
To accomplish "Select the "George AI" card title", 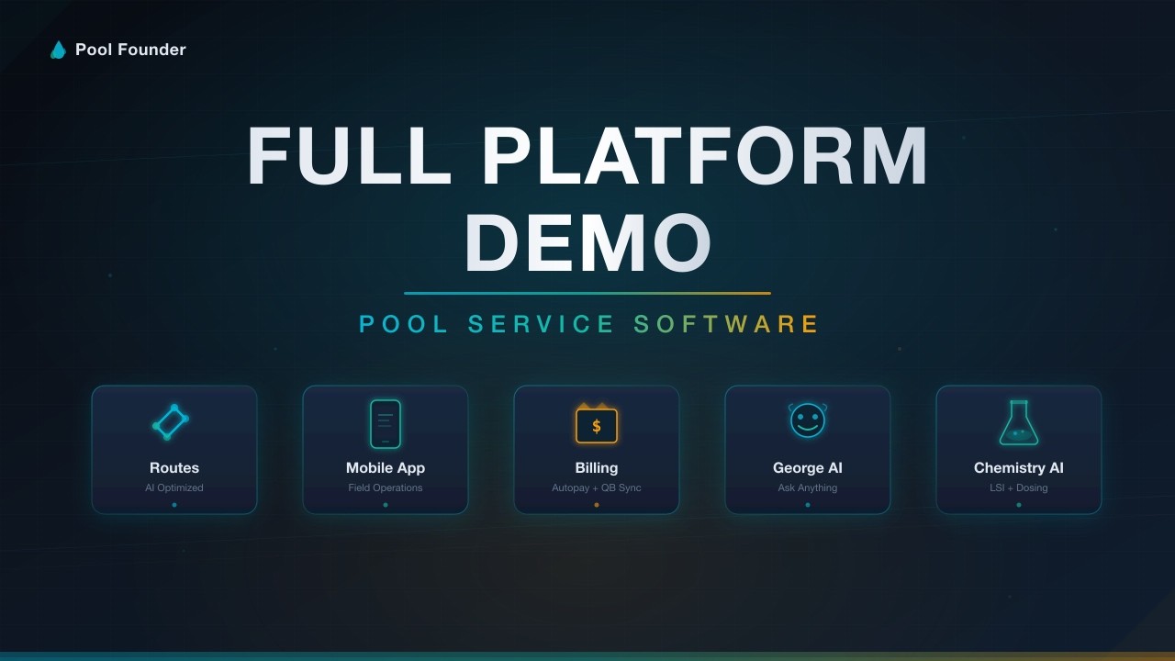I will pyautogui.click(x=808, y=467).
